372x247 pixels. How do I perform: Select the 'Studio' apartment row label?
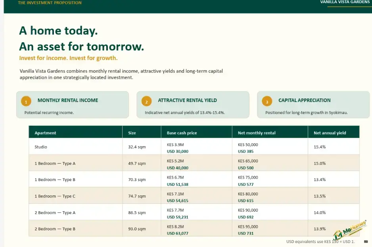pyautogui.click(x=41, y=147)
